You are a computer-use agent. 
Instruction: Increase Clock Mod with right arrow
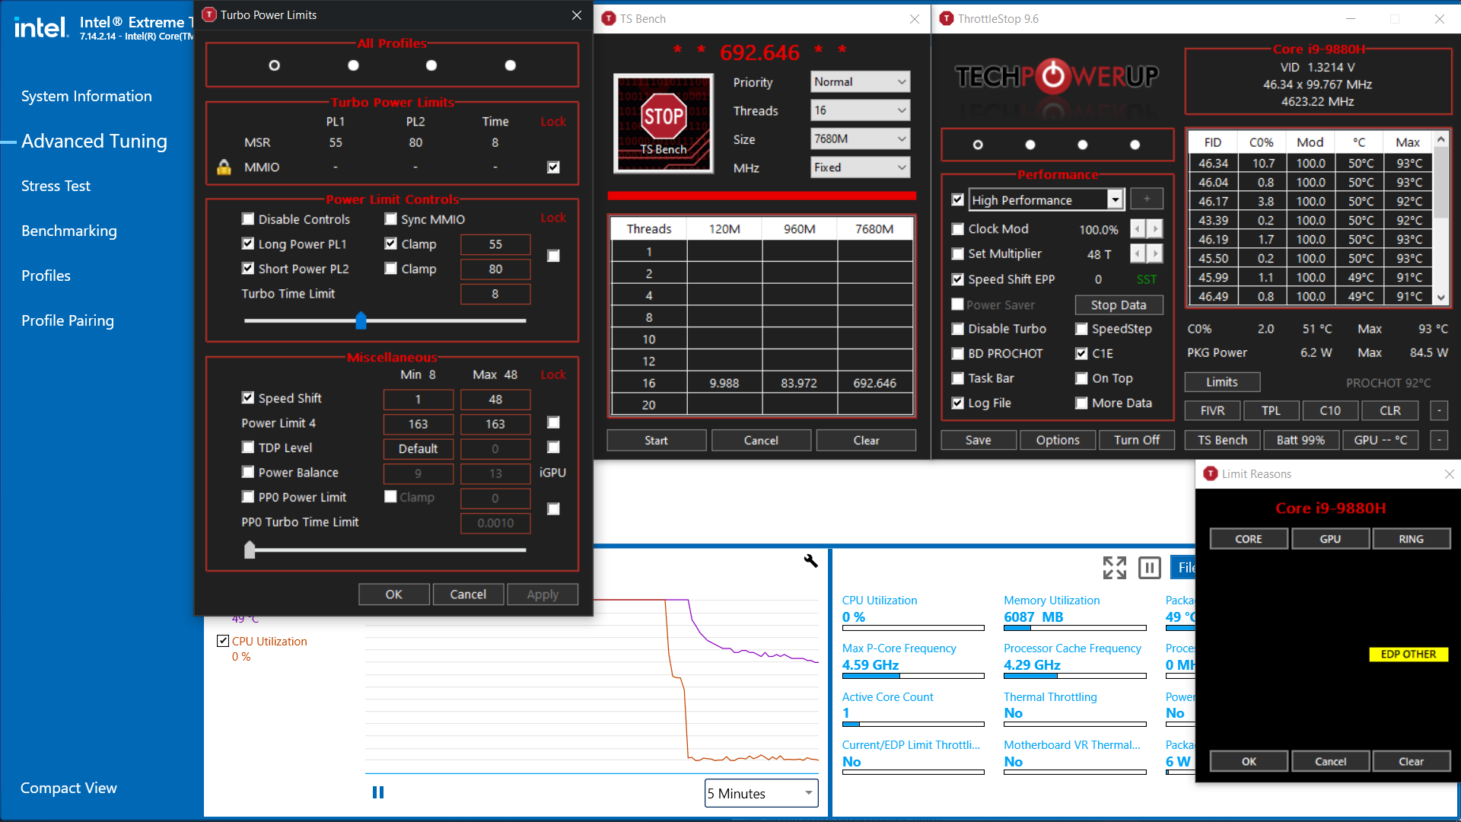pos(1155,228)
